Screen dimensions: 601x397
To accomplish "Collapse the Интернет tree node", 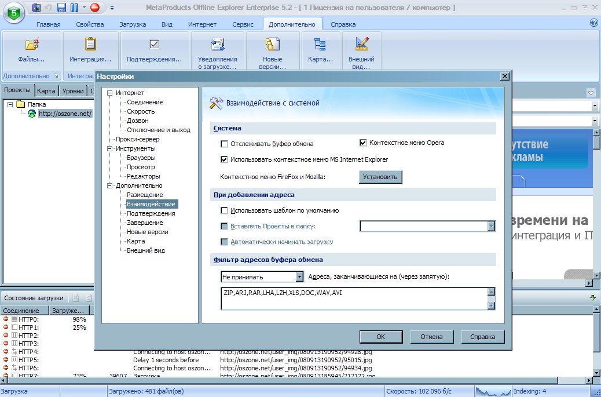I will (110, 93).
